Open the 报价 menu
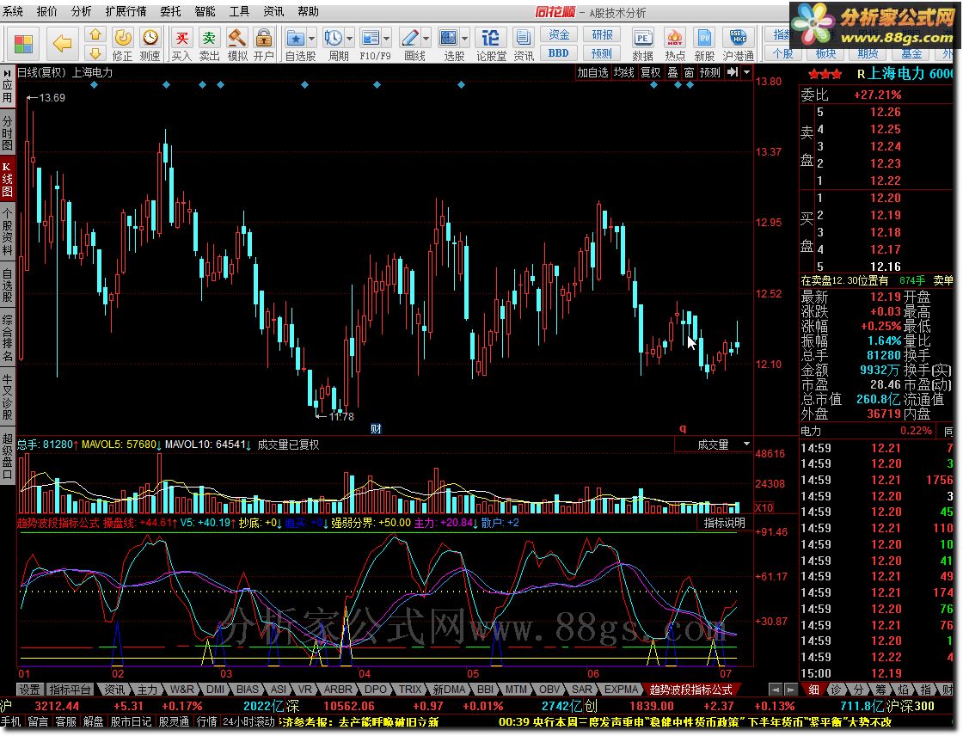 coord(47,11)
